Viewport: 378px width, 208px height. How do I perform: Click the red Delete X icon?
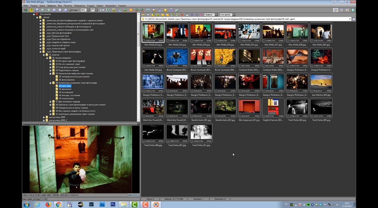pyautogui.click(x=182, y=15)
